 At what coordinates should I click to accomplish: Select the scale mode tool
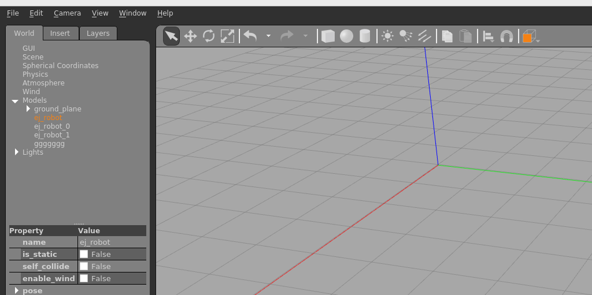pos(227,36)
